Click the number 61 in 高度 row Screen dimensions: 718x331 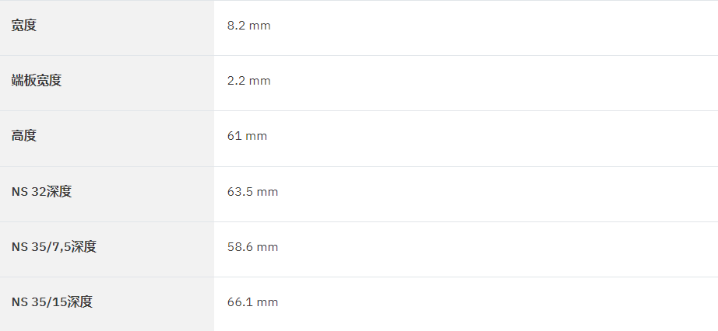click(x=234, y=136)
